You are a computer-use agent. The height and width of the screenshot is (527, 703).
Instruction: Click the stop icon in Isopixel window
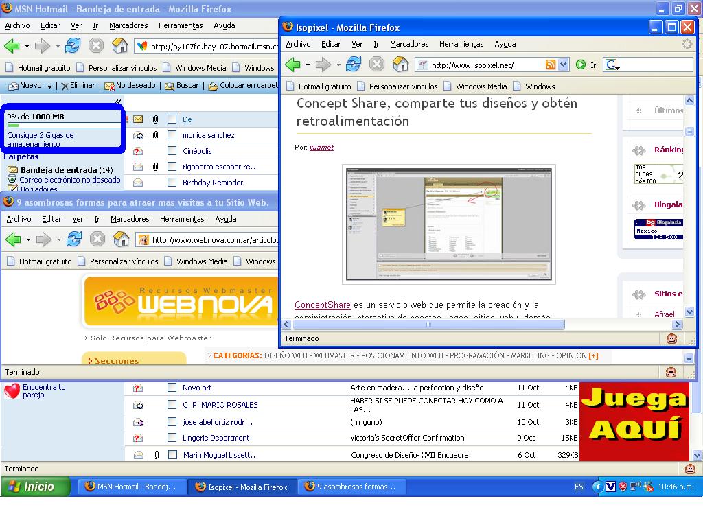(377, 65)
